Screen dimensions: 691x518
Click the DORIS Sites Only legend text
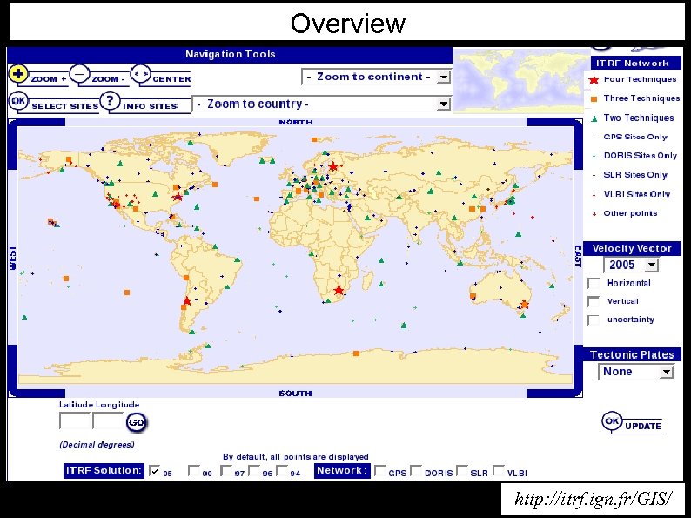(x=640, y=156)
